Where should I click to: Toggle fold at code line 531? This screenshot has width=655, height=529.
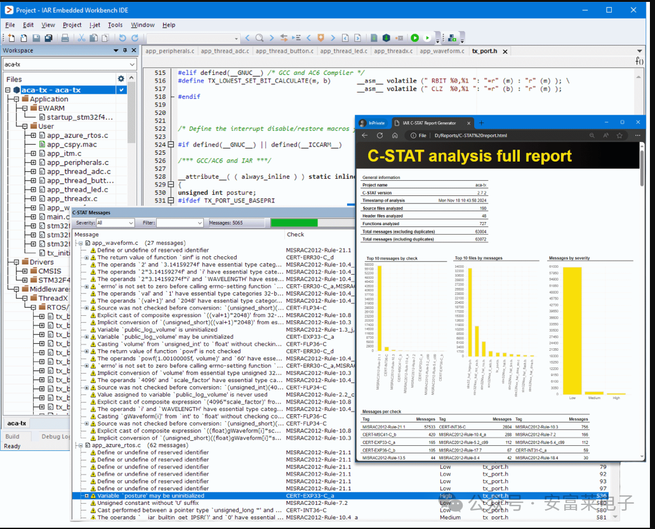click(171, 200)
